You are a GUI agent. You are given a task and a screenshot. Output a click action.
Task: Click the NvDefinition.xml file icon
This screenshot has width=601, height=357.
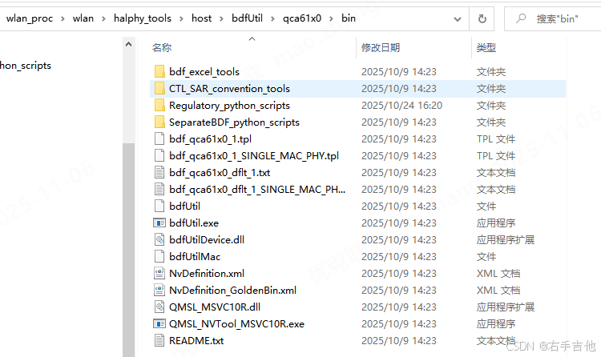(x=159, y=274)
